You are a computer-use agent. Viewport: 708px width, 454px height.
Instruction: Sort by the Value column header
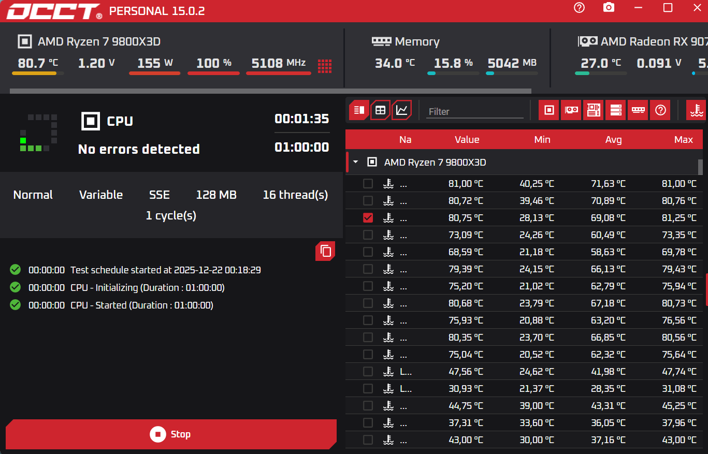coord(467,139)
